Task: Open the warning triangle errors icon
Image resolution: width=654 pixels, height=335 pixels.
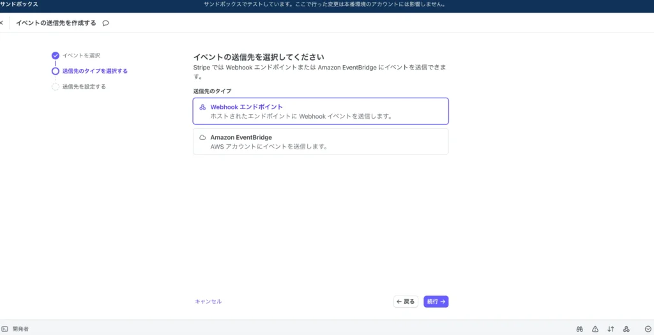Action: pyautogui.click(x=595, y=329)
